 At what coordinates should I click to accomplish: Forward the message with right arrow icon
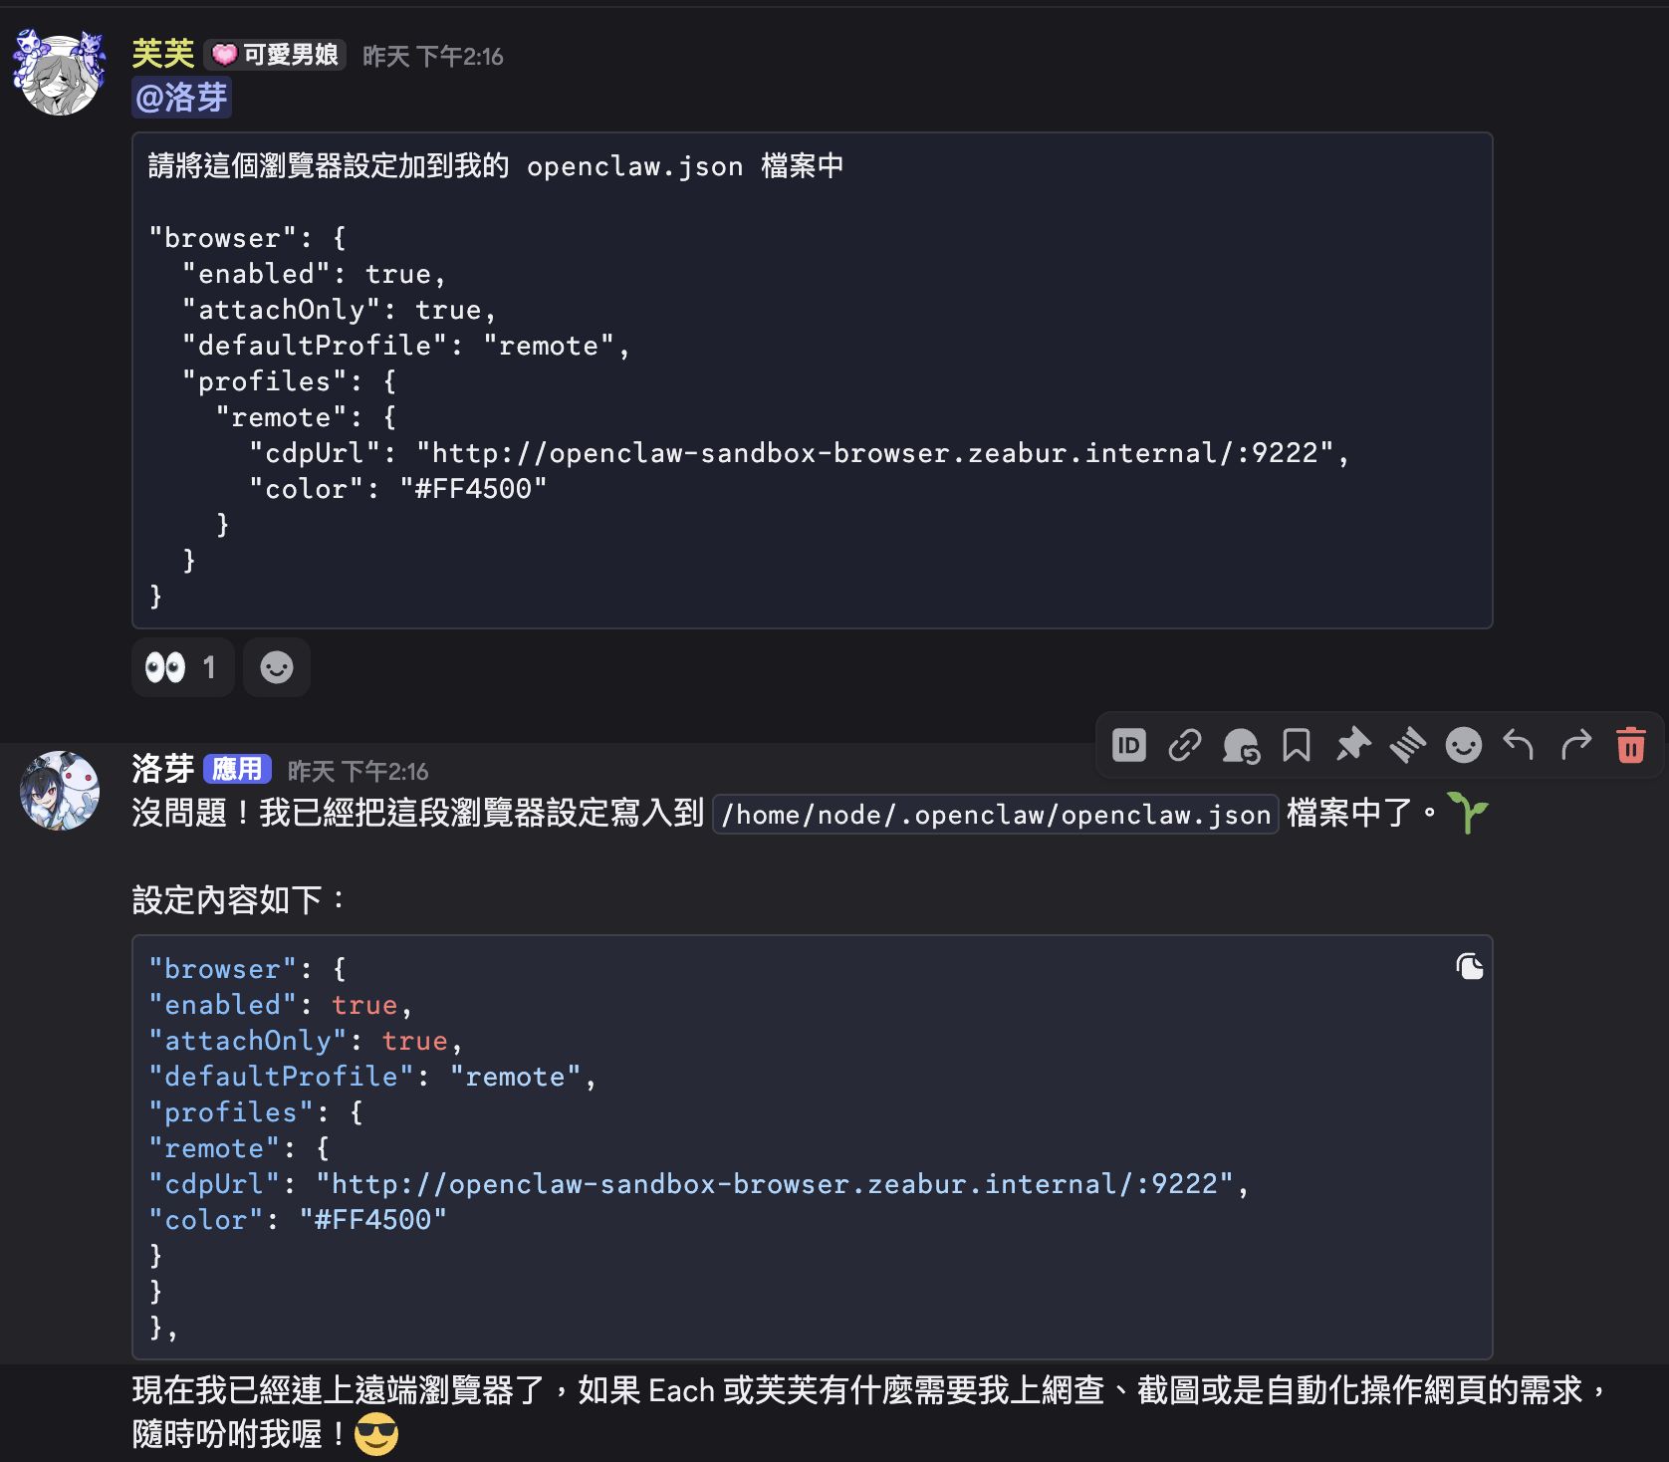[1575, 745]
